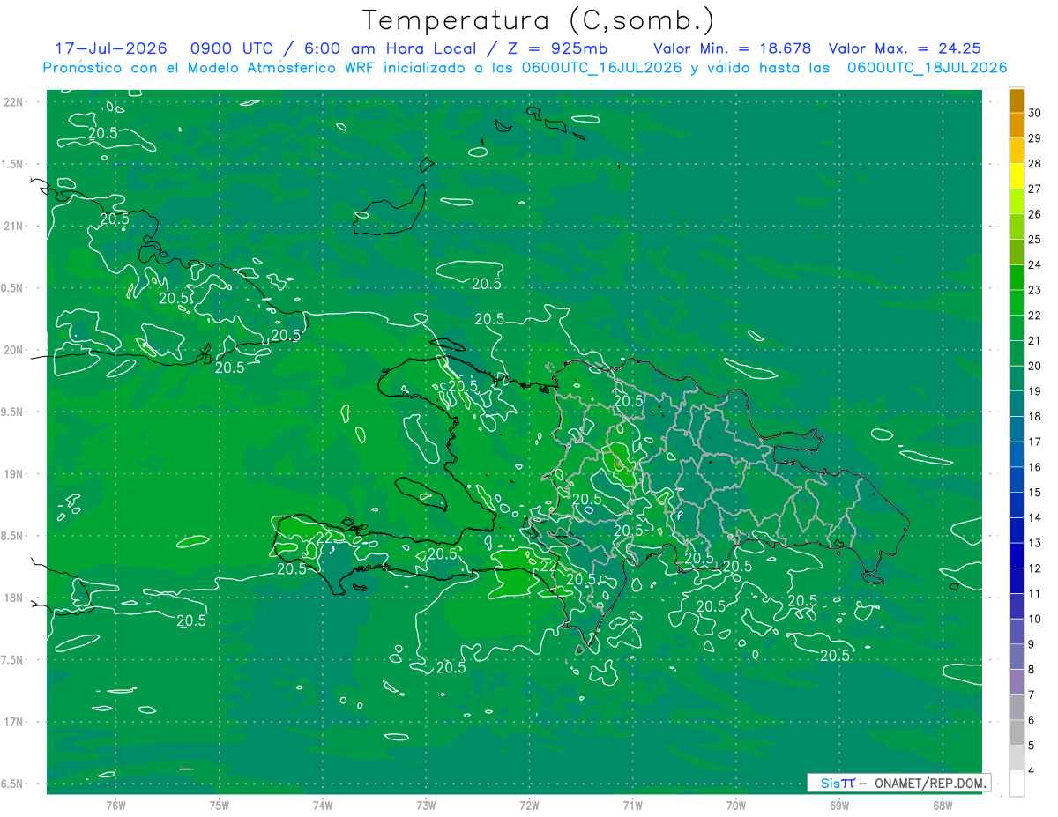Screen dimensions: 1058x817
Task: Click the colorbar value label "20"
Action: [1034, 366]
